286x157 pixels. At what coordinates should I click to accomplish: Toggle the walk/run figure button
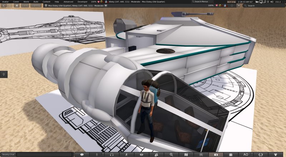pyautogui.click(x=127, y=155)
